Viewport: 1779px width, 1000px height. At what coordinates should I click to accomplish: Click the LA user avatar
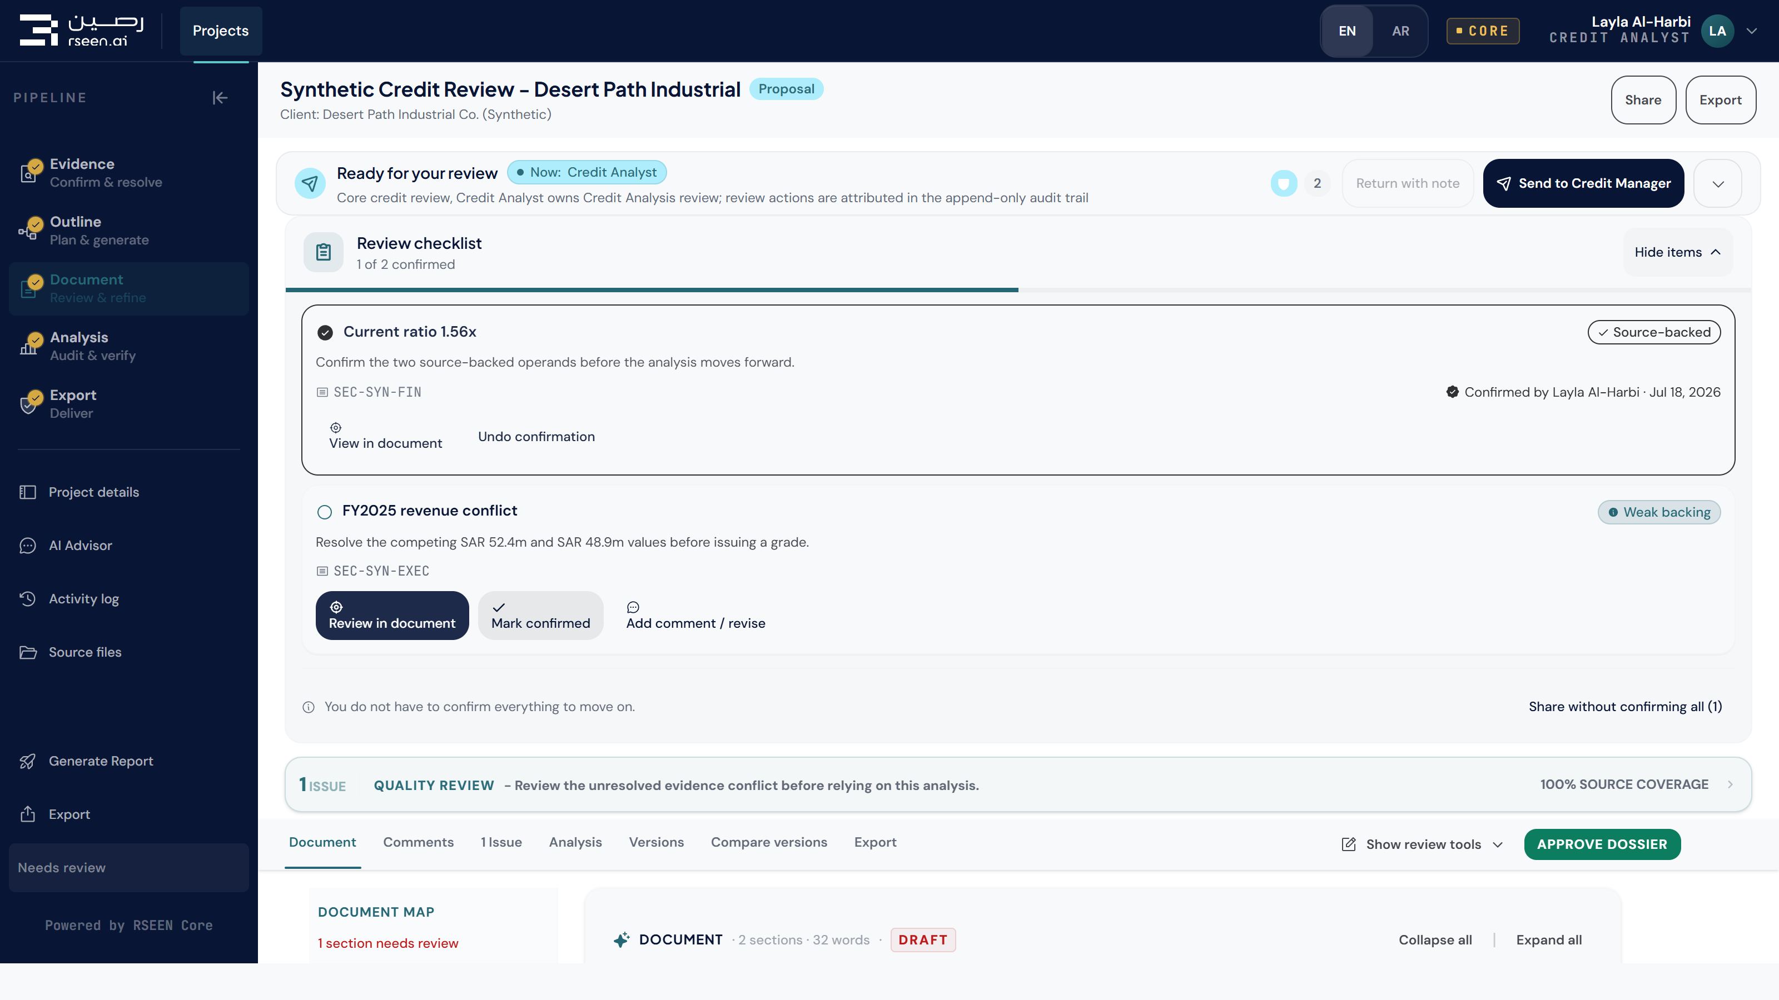click(x=1717, y=31)
